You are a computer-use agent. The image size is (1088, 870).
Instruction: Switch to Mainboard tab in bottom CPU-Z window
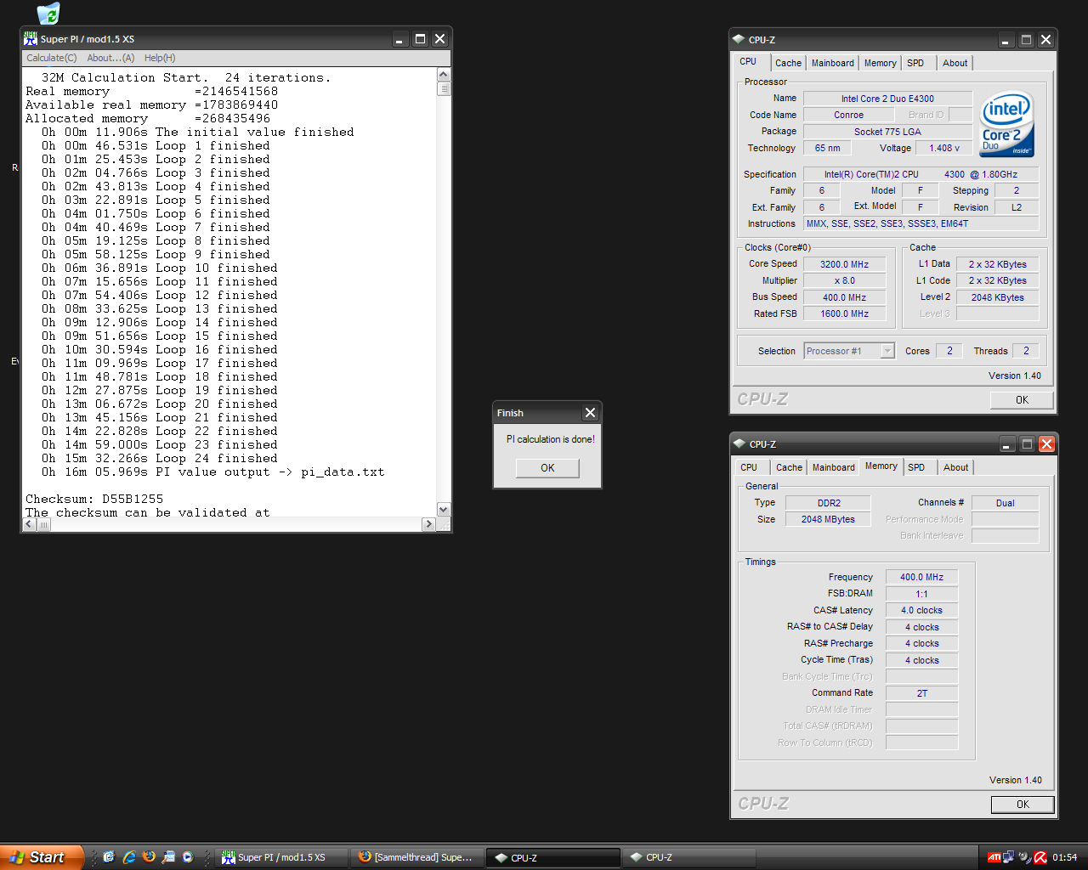tap(834, 467)
